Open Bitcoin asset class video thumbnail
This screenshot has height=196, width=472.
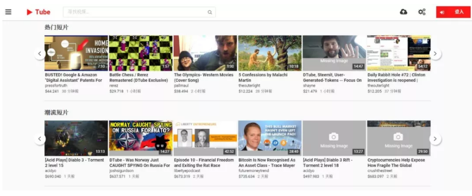click(x=269, y=138)
